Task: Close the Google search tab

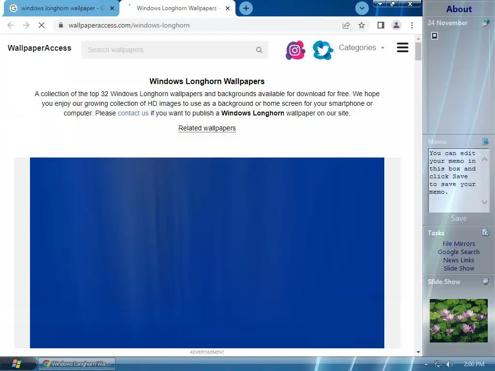Action: 112,9
